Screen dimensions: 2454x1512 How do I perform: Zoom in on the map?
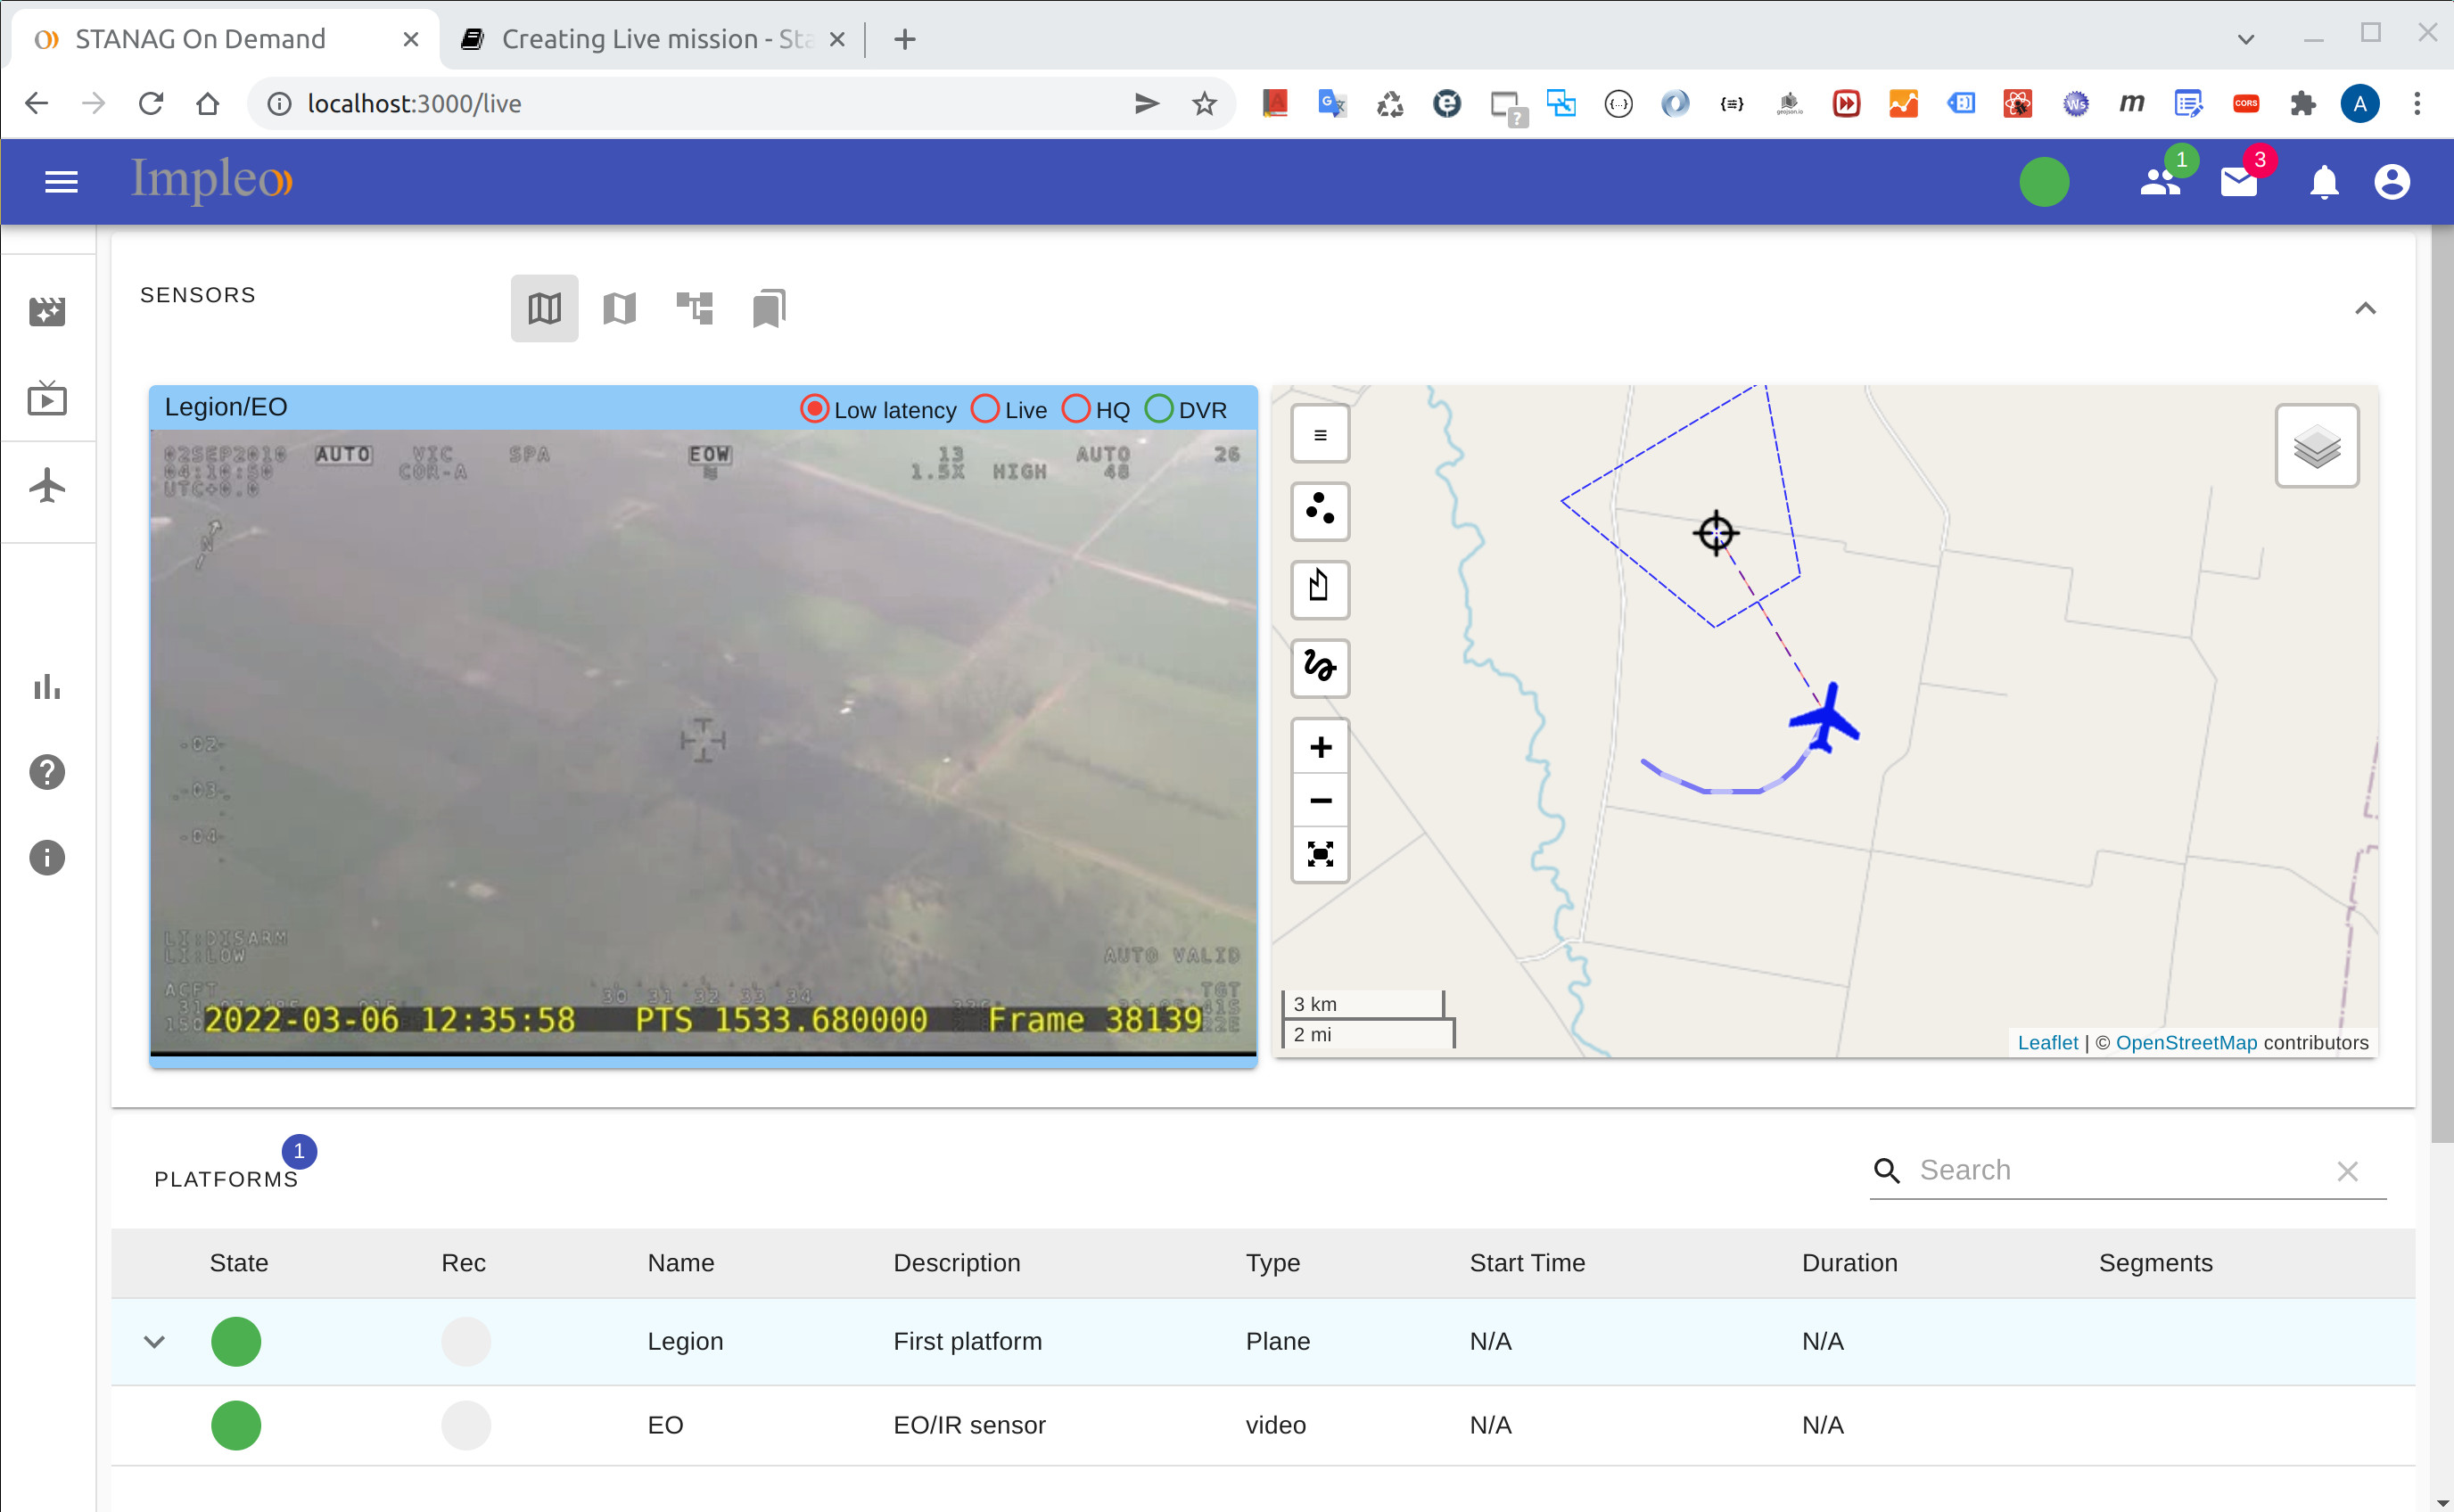pos(1319,746)
